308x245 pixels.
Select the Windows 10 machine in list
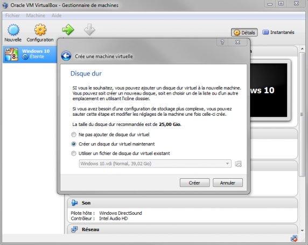(x=30, y=54)
